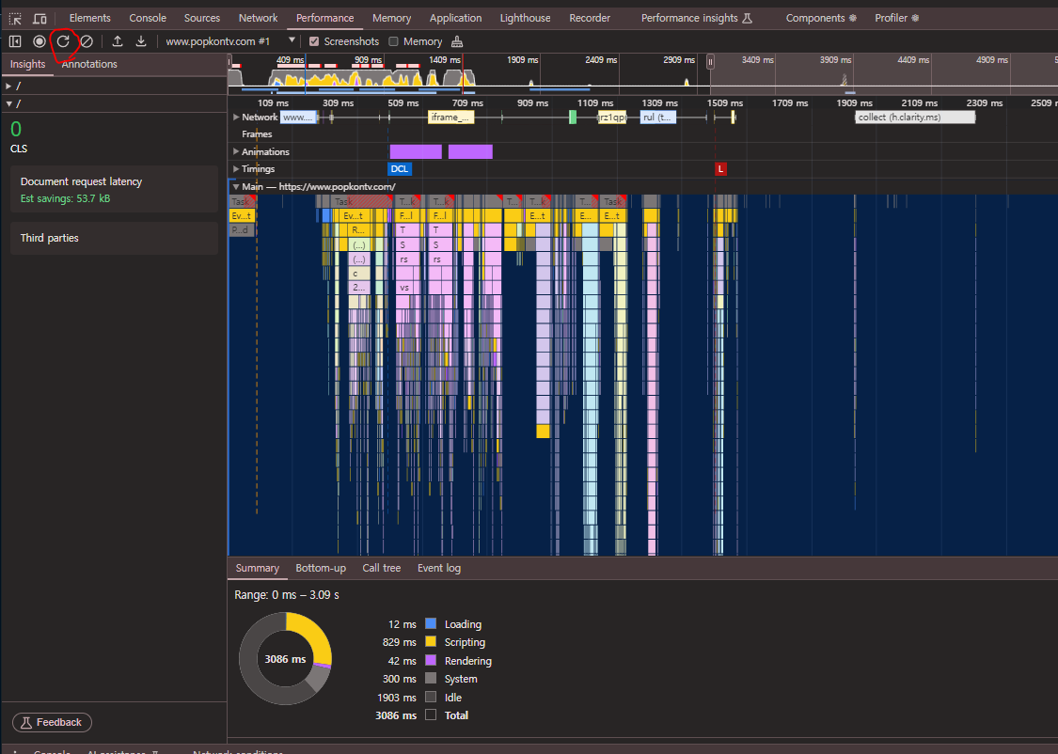Open the Network tab

(258, 18)
